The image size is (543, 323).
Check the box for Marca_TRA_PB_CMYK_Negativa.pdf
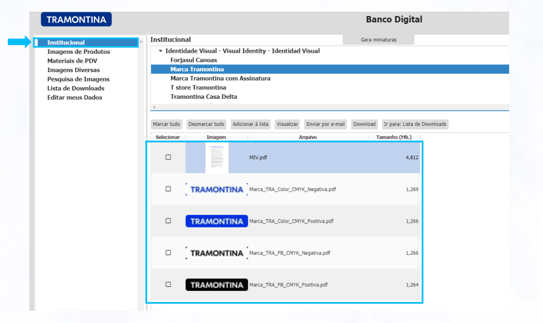point(168,253)
